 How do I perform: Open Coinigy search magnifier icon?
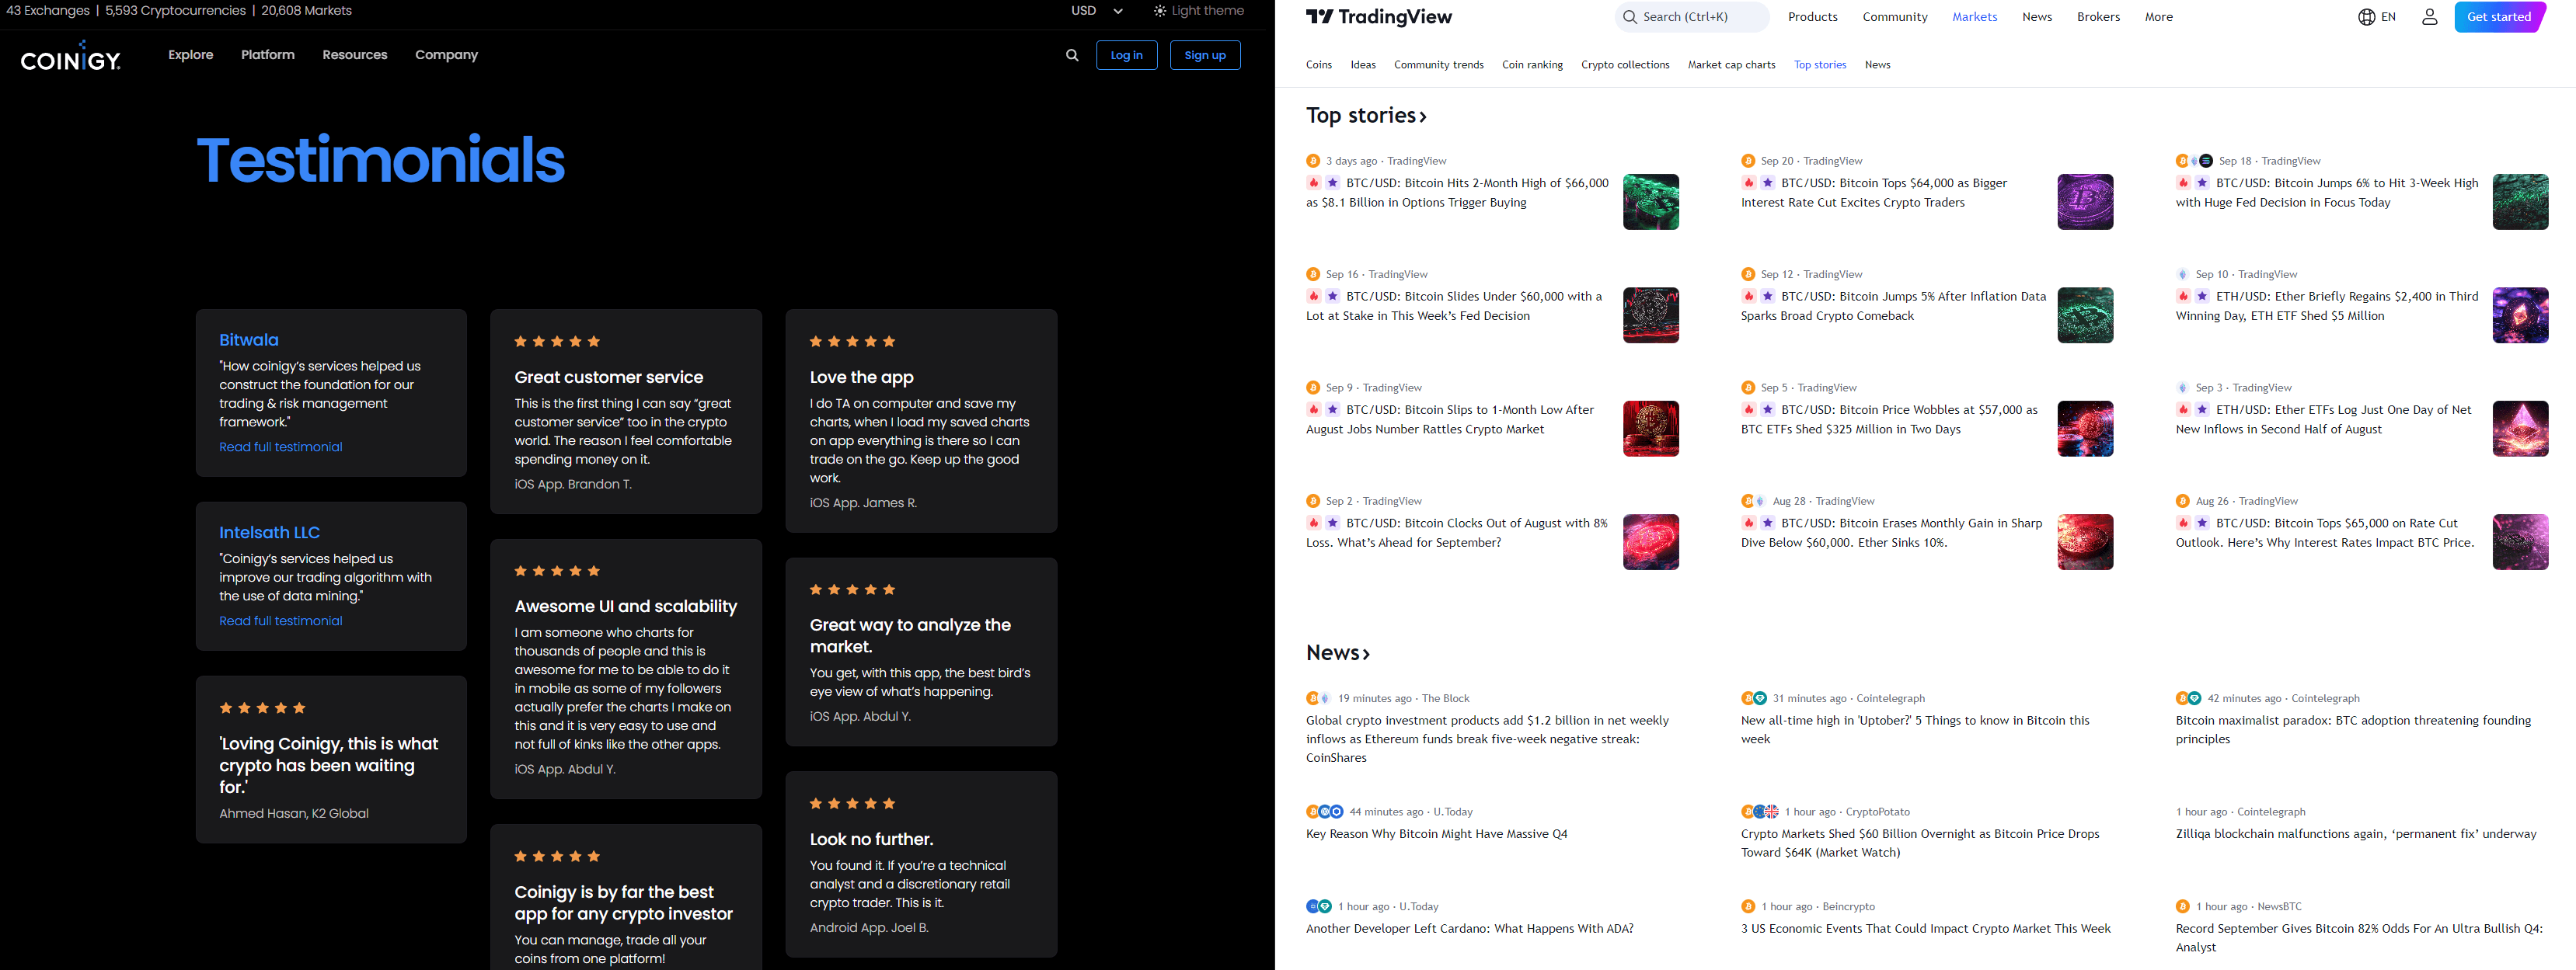coord(1072,55)
